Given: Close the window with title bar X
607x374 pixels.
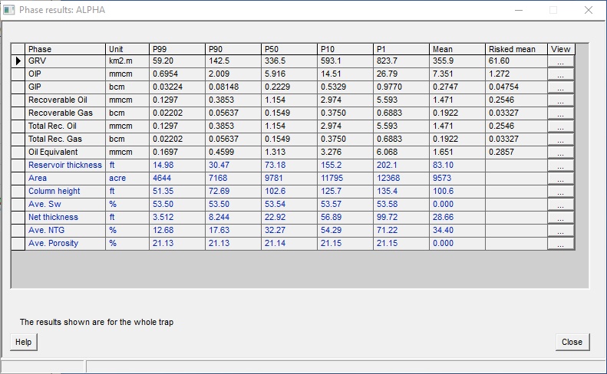Looking at the screenshot, I should [588, 11].
